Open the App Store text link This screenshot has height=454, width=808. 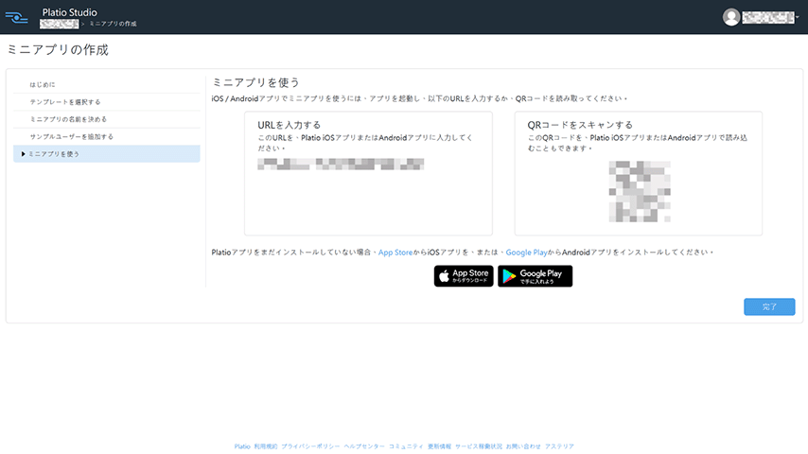[x=395, y=253]
